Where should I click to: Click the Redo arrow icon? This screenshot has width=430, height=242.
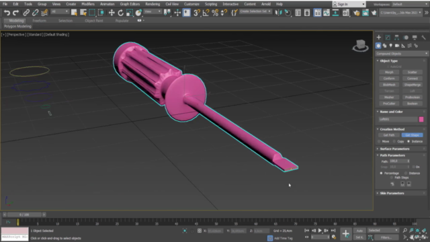16,13
